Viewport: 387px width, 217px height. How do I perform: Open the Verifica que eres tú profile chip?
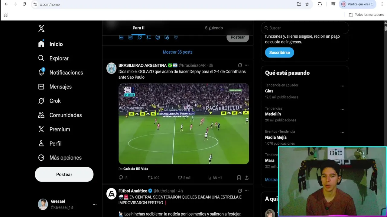coord(358,4)
